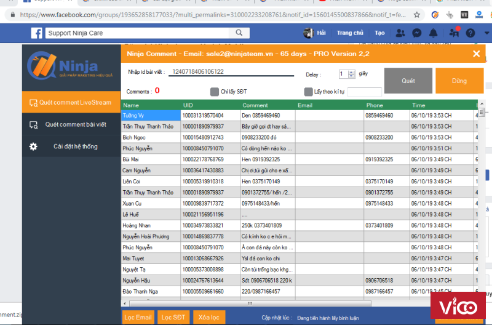Click the horizontal scrollbar left arrow

pyautogui.click(x=125, y=303)
